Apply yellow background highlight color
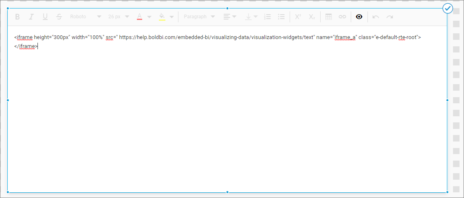 162,17
